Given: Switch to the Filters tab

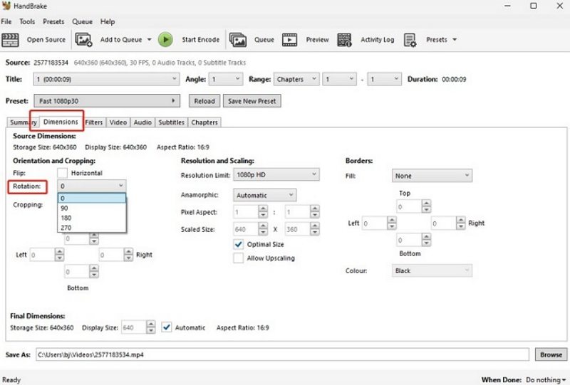Looking at the screenshot, I should (x=94, y=122).
